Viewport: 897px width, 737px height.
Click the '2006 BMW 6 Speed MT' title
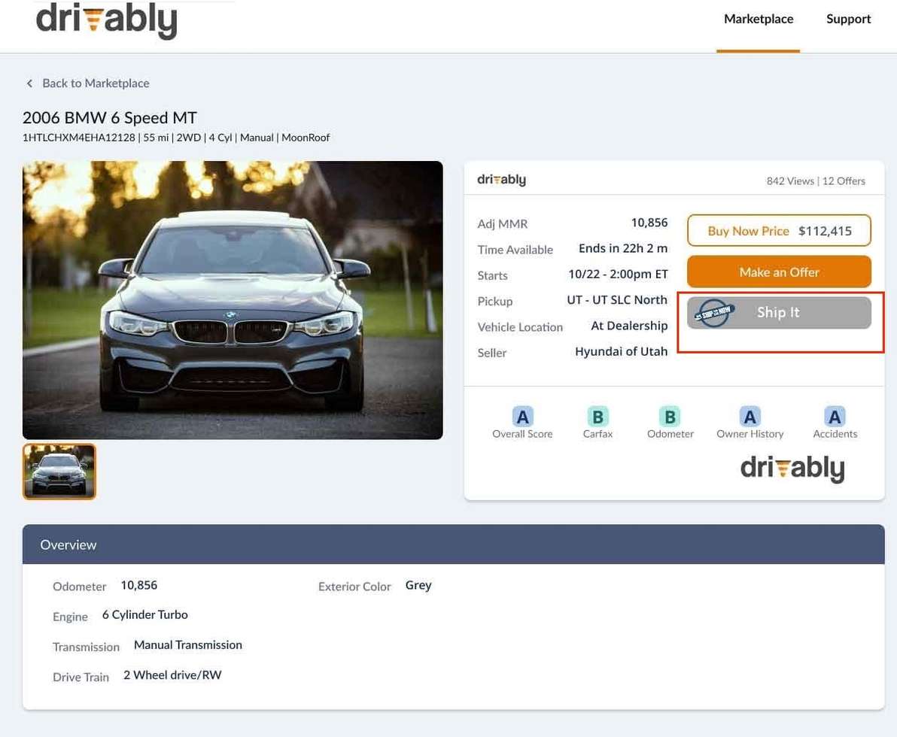(110, 118)
